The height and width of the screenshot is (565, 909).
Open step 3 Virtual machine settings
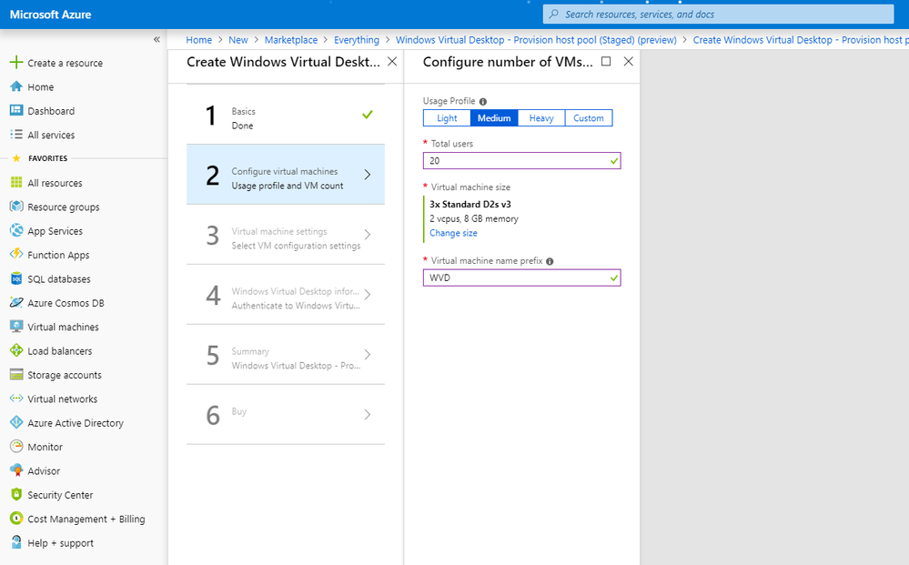(x=286, y=235)
